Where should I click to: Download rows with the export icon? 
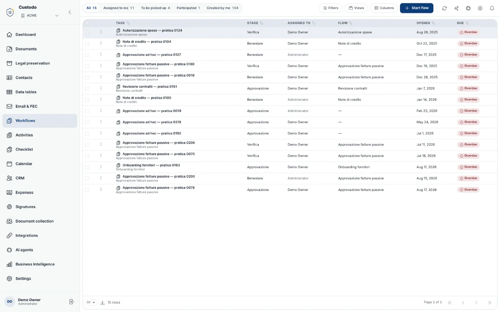pyautogui.click(x=102, y=302)
